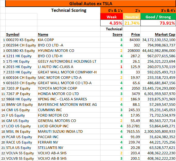The height and width of the screenshot is (161, 176).
Task: Click the VOLVA SS Equity symbol cell
Action: pyautogui.click(x=21, y=153)
